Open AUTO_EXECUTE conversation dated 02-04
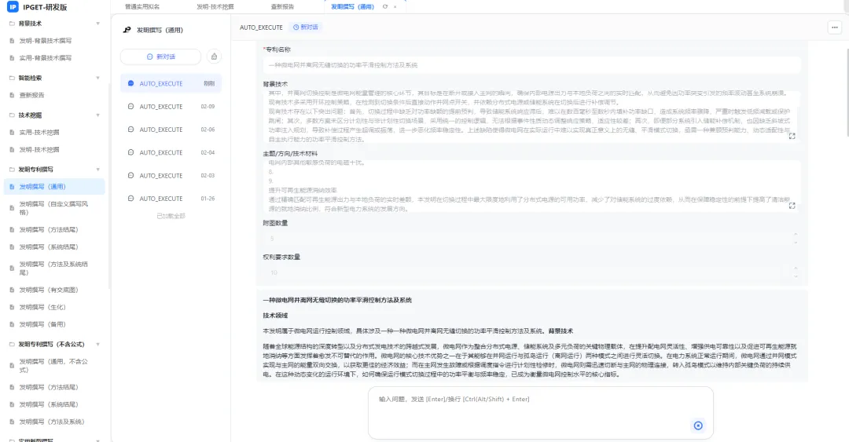 (171, 152)
